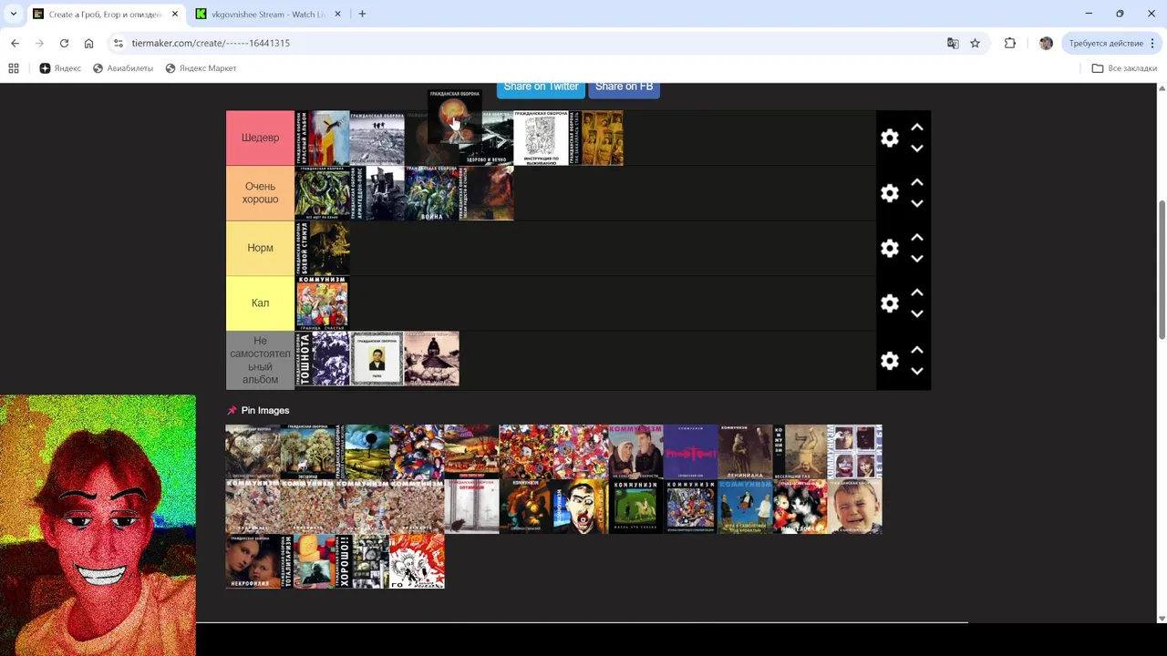Move Очень хорошо tier down
The height and width of the screenshot is (656, 1167).
click(917, 204)
